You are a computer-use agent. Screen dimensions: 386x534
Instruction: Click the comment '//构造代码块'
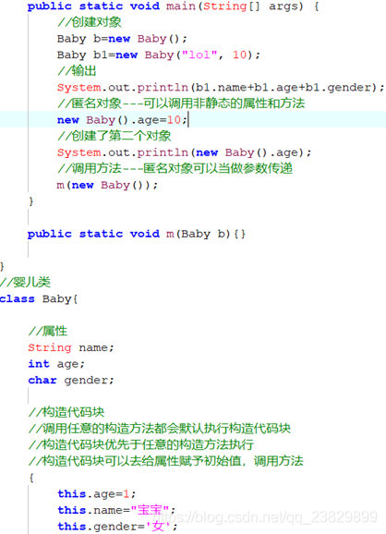point(66,413)
